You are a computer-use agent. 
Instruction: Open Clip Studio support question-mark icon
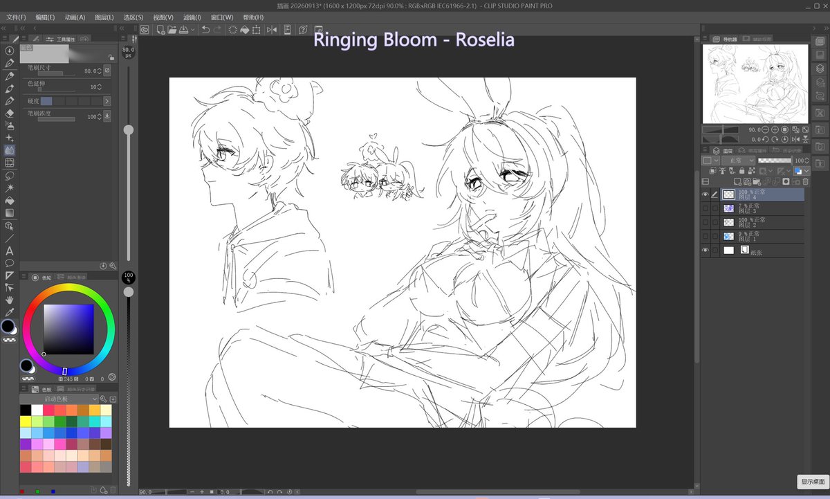pos(302,30)
